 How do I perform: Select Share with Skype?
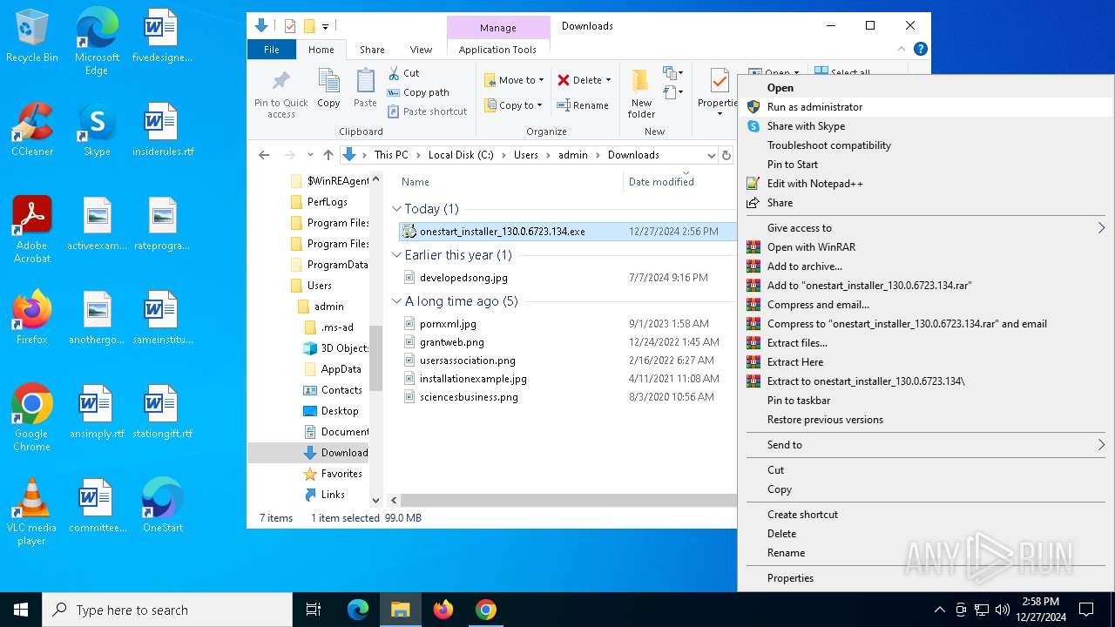(x=926, y=126)
